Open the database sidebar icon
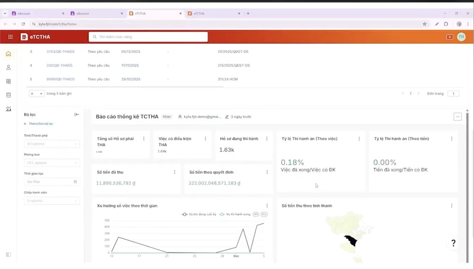 (x=8, y=95)
